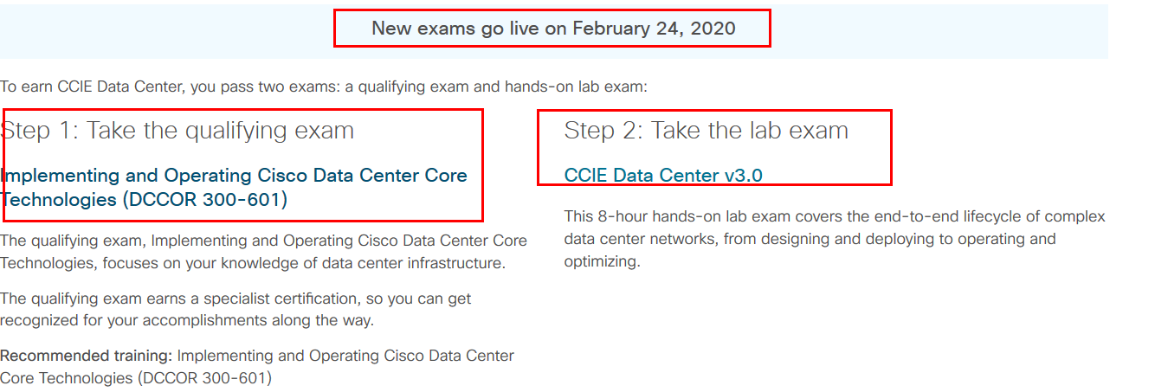Click the 'Step 1: Take the qualifying exam' heading

177,131
